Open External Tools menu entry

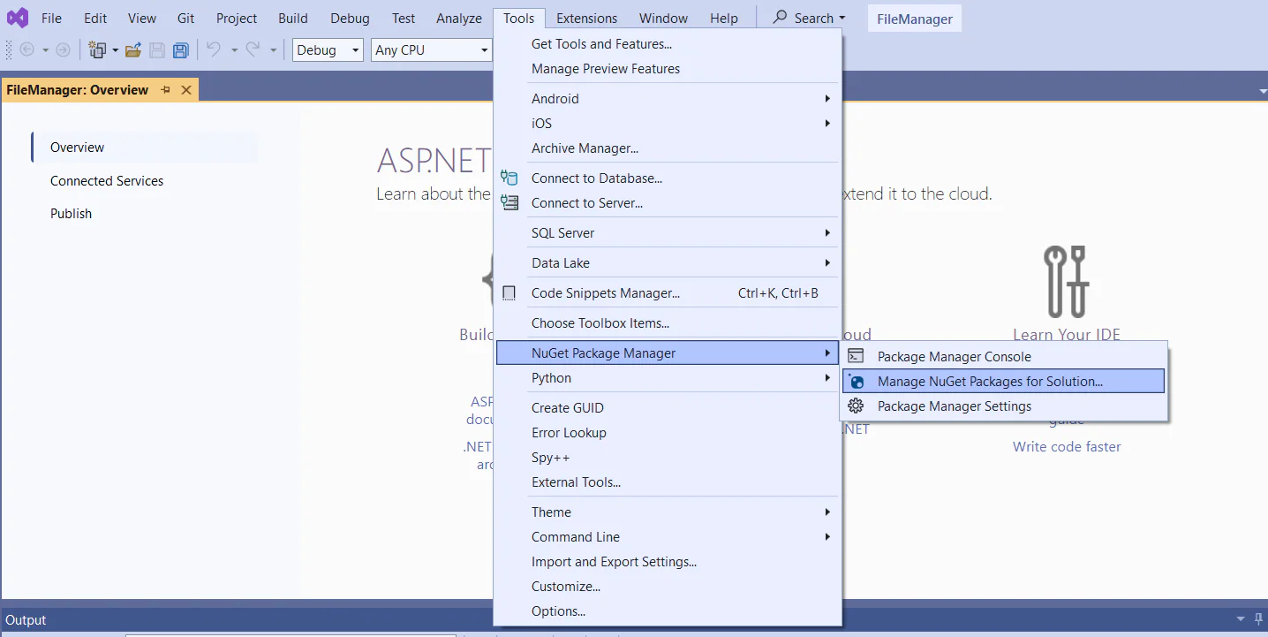[x=667, y=482]
